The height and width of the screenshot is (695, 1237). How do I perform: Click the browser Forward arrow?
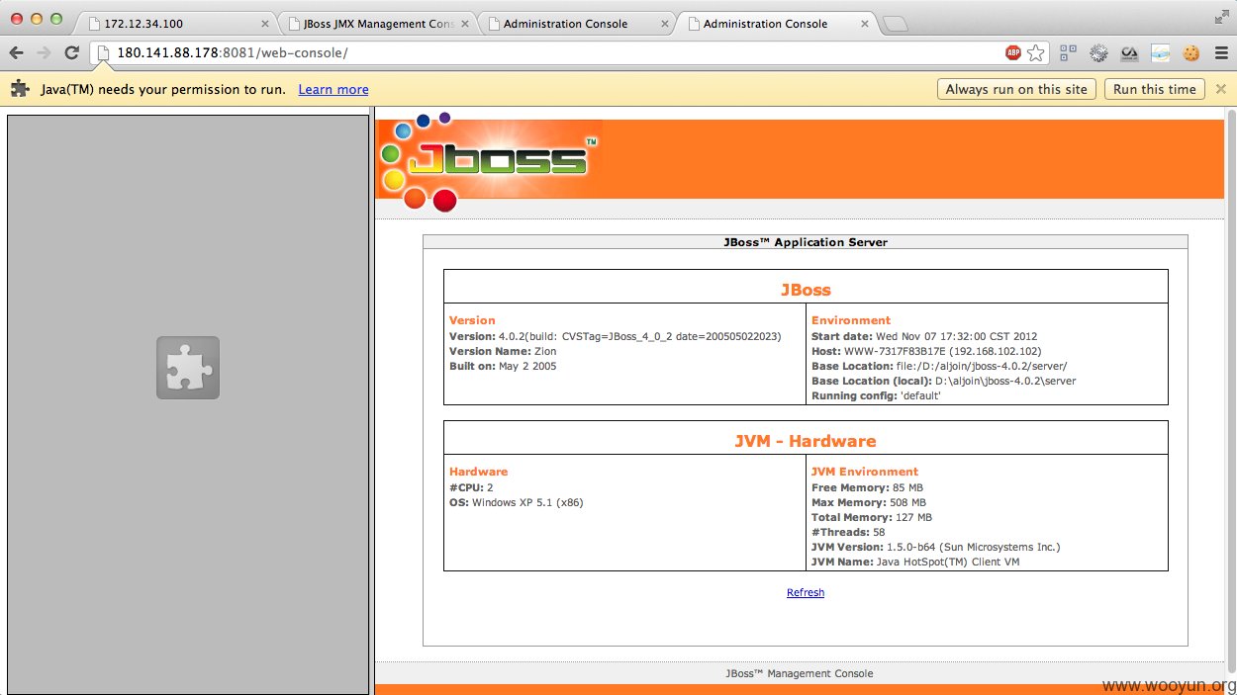(44, 53)
